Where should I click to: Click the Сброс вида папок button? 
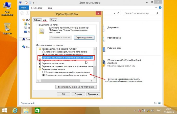84,38
